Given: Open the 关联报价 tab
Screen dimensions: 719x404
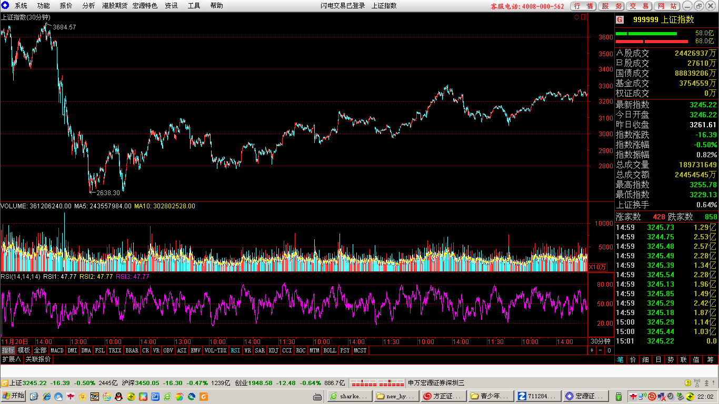Looking at the screenshot, I should [x=38, y=359].
